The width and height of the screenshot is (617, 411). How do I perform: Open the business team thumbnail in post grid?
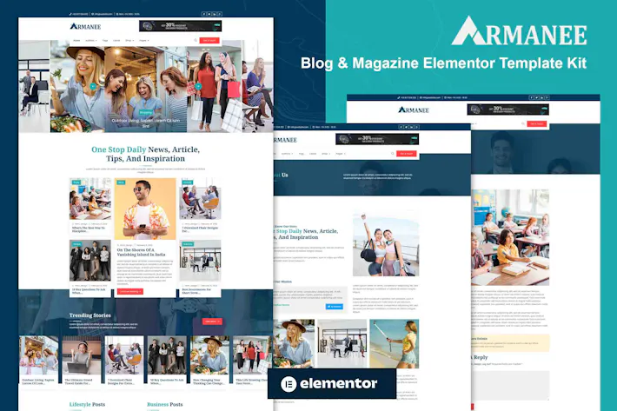90,260
